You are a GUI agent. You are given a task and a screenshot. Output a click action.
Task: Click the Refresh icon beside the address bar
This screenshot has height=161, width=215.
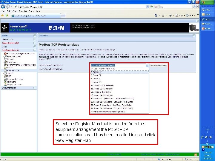[152, 7]
